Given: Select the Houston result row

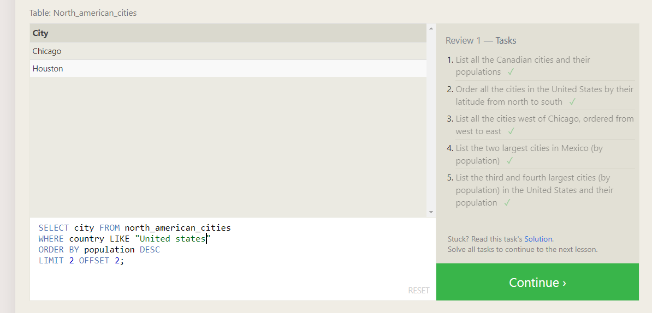Looking at the screenshot, I should pyautogui.click(x=48, y=69).
